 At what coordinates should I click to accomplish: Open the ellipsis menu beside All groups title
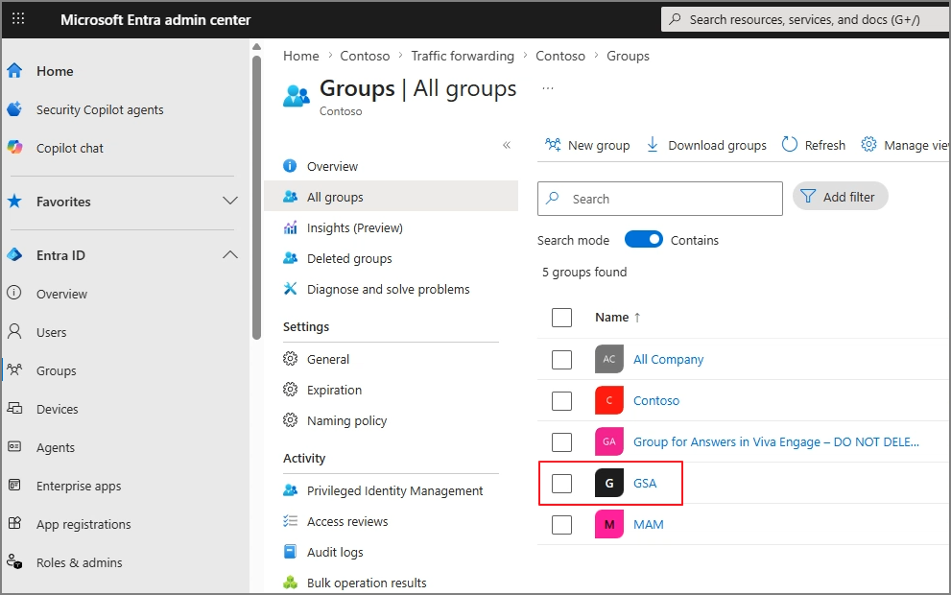click(548, 88)
